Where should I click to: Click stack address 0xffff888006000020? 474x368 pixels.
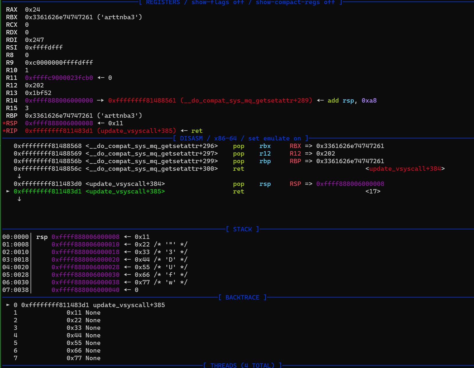85,260
